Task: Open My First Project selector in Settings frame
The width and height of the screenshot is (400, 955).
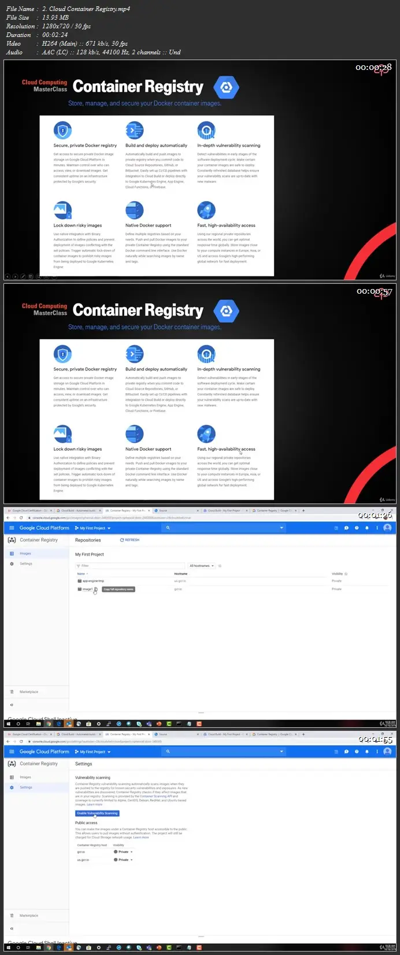Action: pos(92,752)
